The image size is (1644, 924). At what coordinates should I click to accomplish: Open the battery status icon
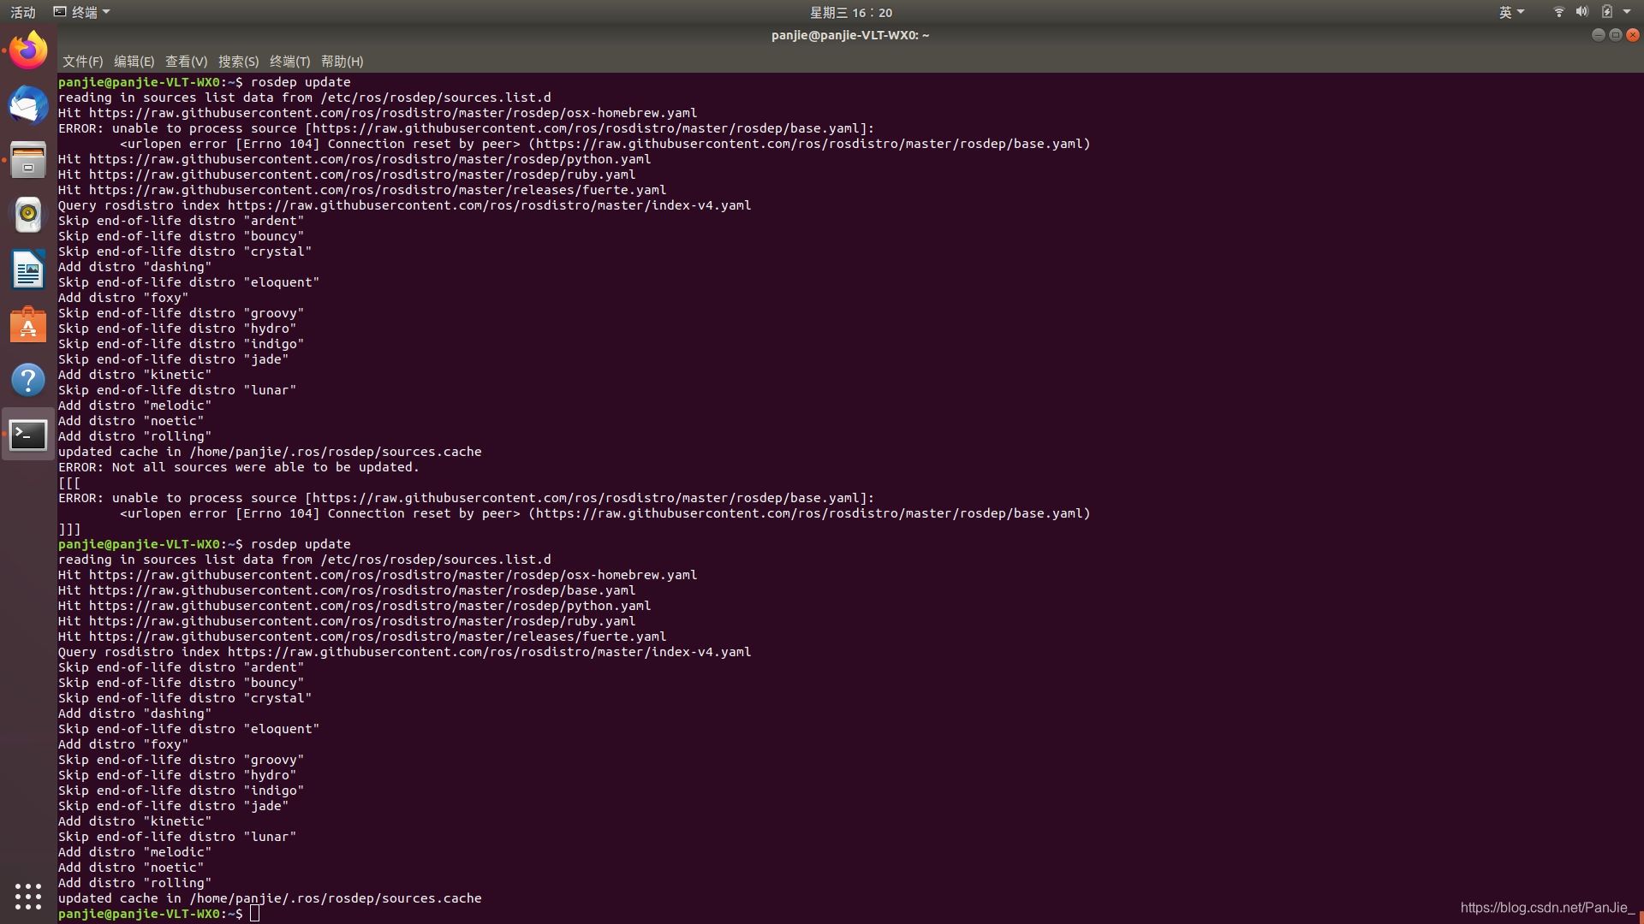coord(1606,12)
